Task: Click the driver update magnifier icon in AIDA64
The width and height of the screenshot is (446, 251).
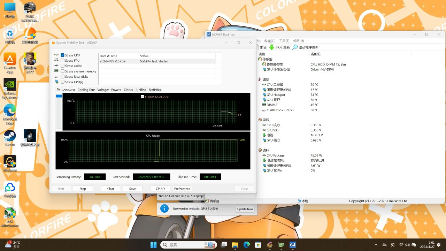Action: [x=295, y=47]
